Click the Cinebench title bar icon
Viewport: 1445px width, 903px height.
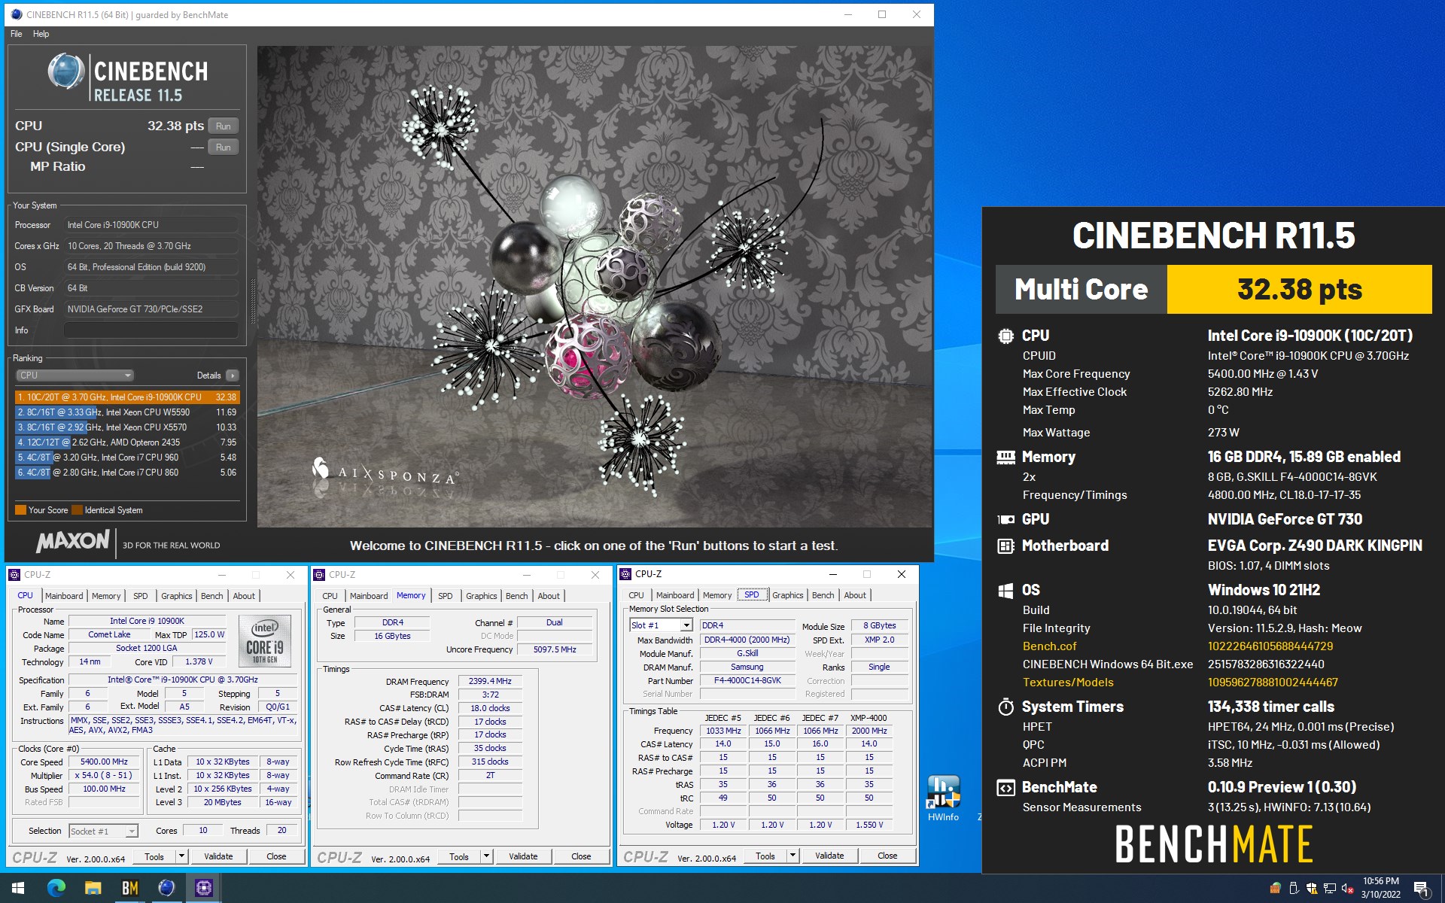17,14
